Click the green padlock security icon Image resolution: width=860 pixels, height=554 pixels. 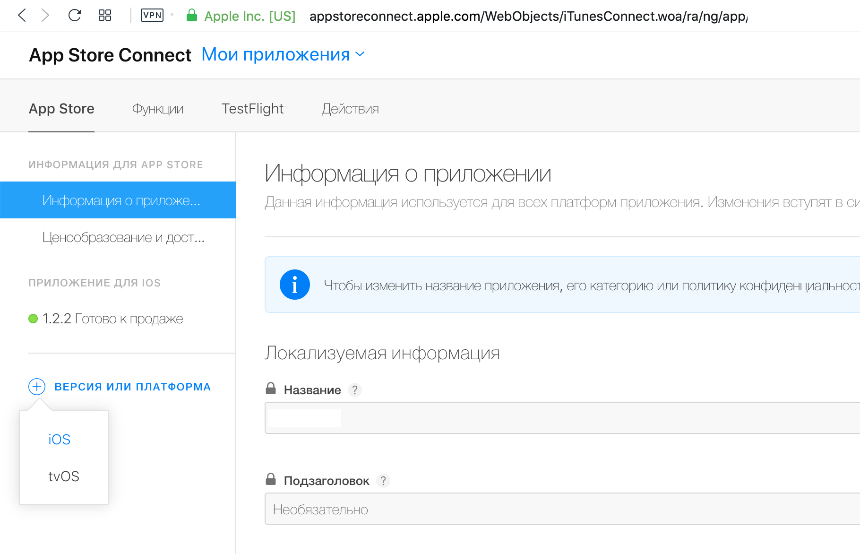[x=191, y=16]
